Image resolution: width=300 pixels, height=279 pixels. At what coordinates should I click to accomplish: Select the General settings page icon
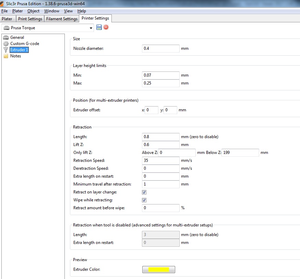click(6, 37)
